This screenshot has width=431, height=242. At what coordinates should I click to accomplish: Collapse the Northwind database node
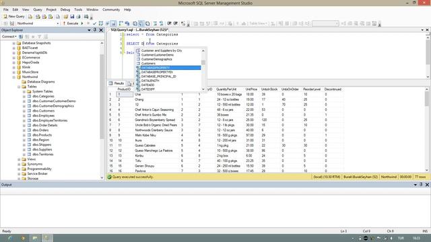13,77
